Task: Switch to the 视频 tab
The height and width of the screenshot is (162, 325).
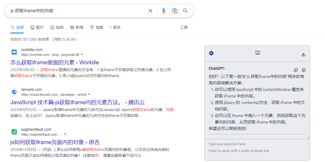Action: [57, 27]
